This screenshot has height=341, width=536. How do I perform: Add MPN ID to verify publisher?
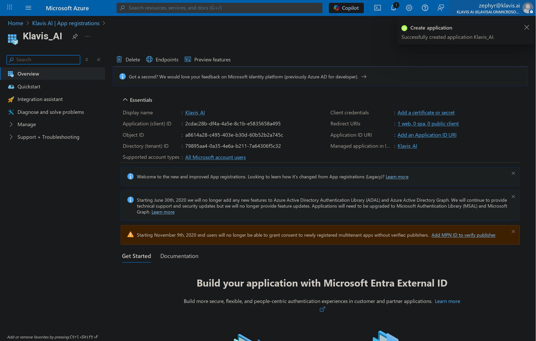coord(463,235)
